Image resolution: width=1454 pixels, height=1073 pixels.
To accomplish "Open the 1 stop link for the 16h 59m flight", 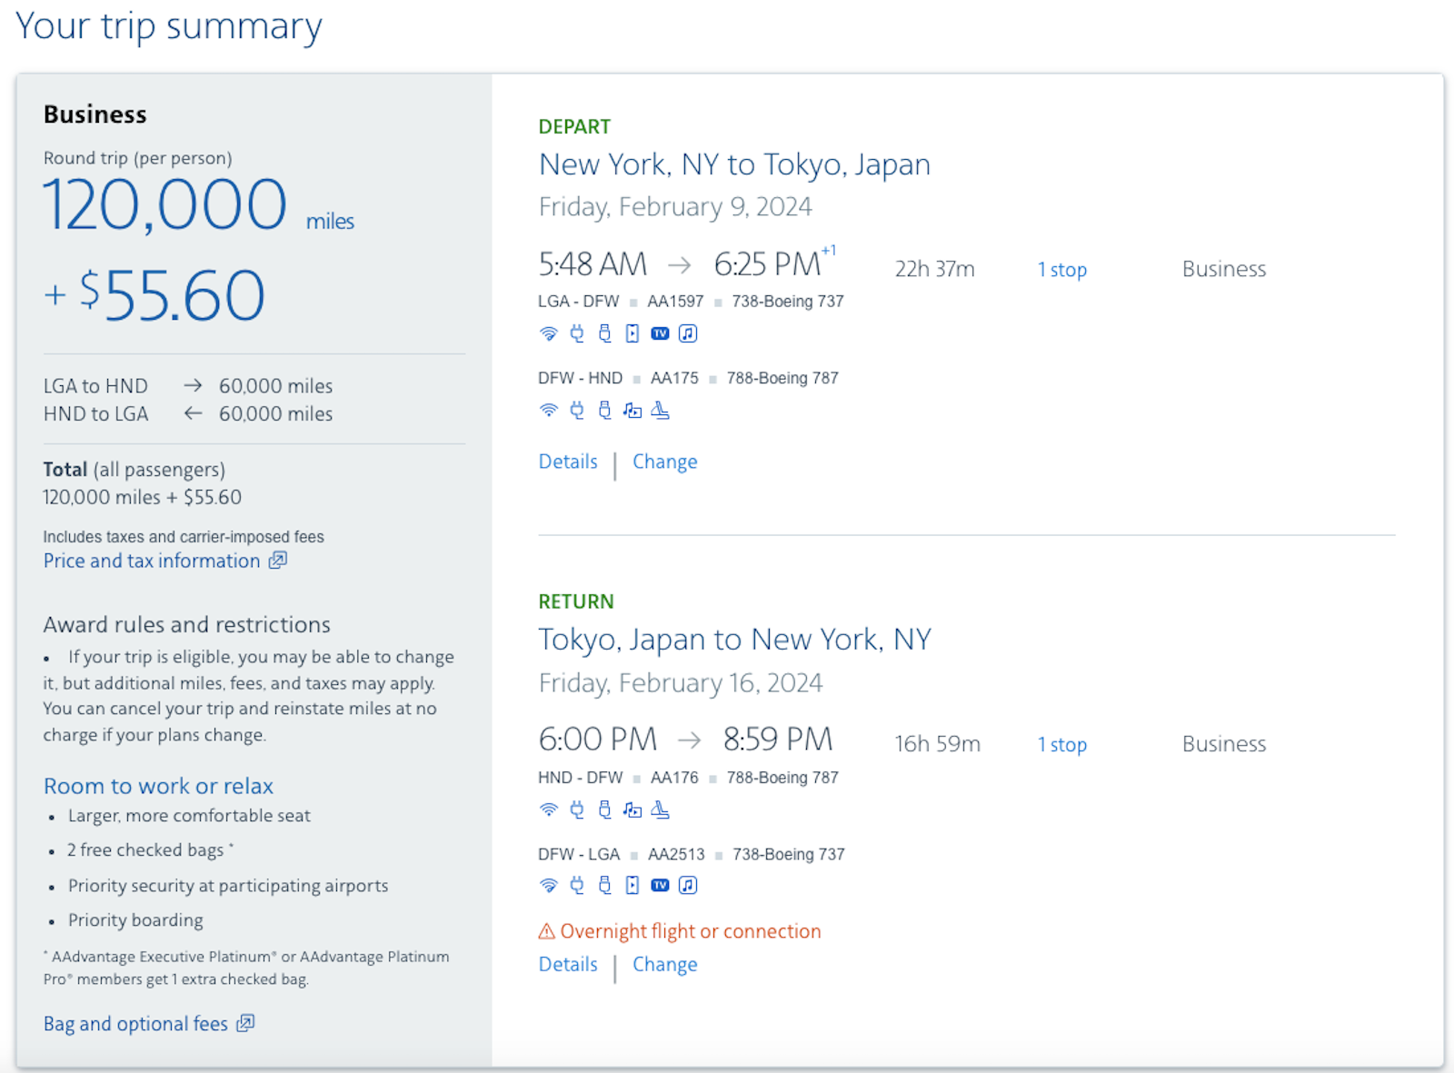I will (x=1062, y=745).
